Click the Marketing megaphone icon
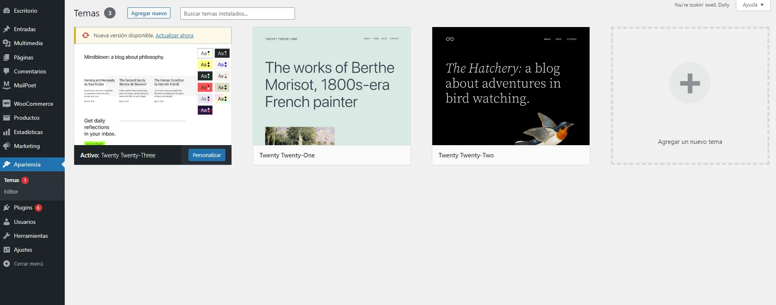Screen dimensions: 776x305 point(7,146)
